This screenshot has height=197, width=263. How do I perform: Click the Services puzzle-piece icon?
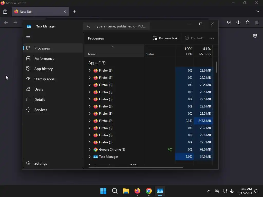28,110
